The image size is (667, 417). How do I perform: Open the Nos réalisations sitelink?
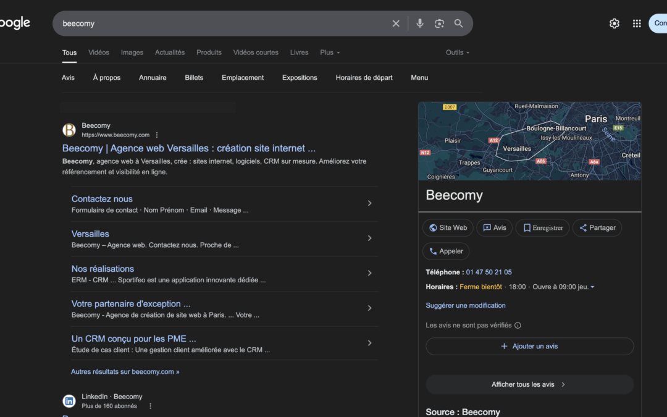click(103, 269)
